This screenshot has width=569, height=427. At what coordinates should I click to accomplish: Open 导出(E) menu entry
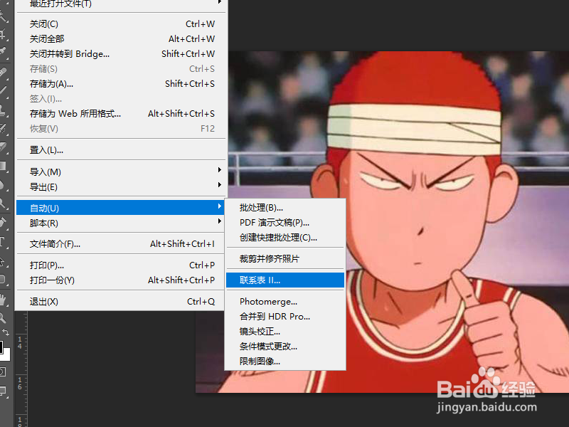point(121,186)
